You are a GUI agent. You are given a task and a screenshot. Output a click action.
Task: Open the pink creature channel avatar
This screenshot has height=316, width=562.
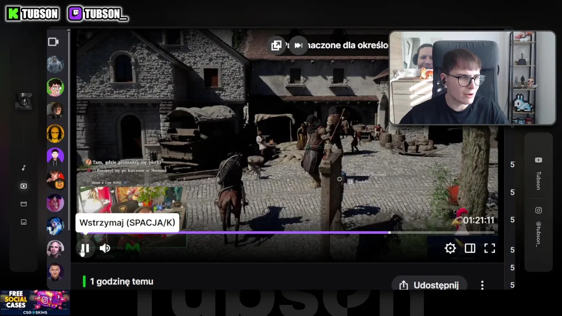55,203
